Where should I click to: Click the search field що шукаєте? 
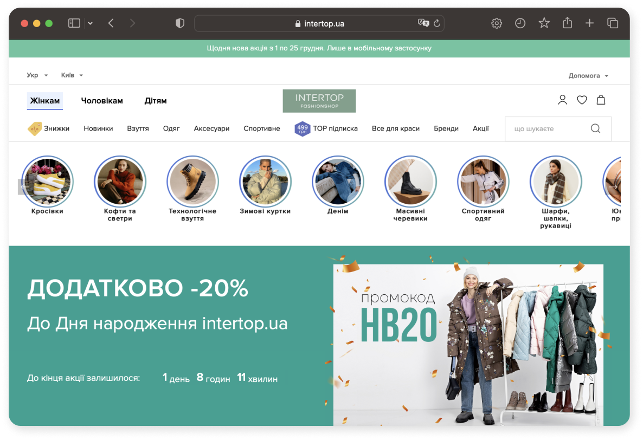click(558, 128)
